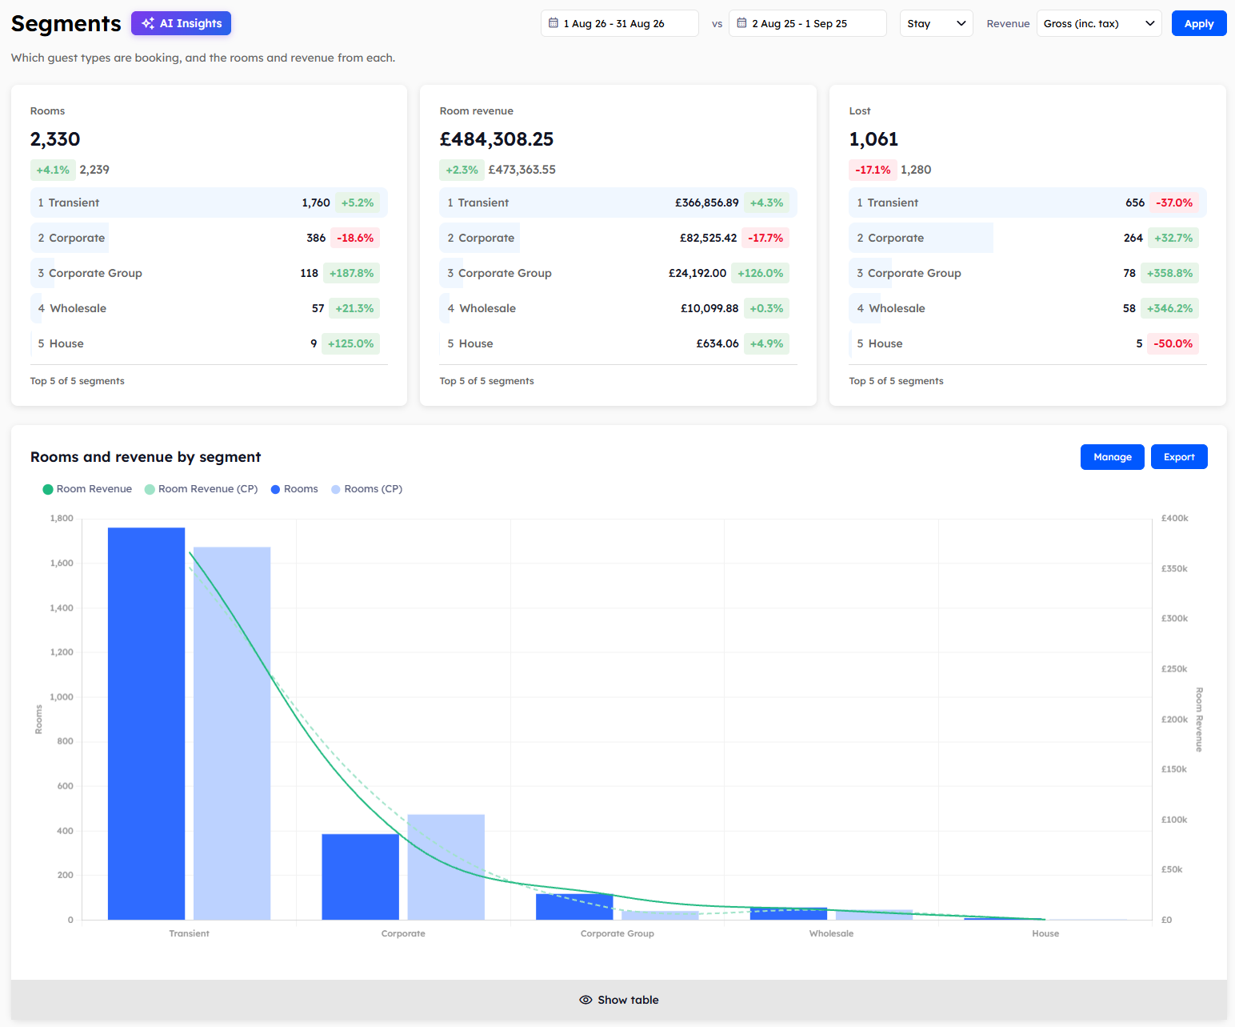
Task: Open the Stay dropdown
Action: tap(937, 23)
